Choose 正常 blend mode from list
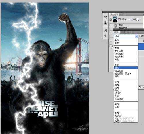The image size is (144, 134). click(117, 40)
